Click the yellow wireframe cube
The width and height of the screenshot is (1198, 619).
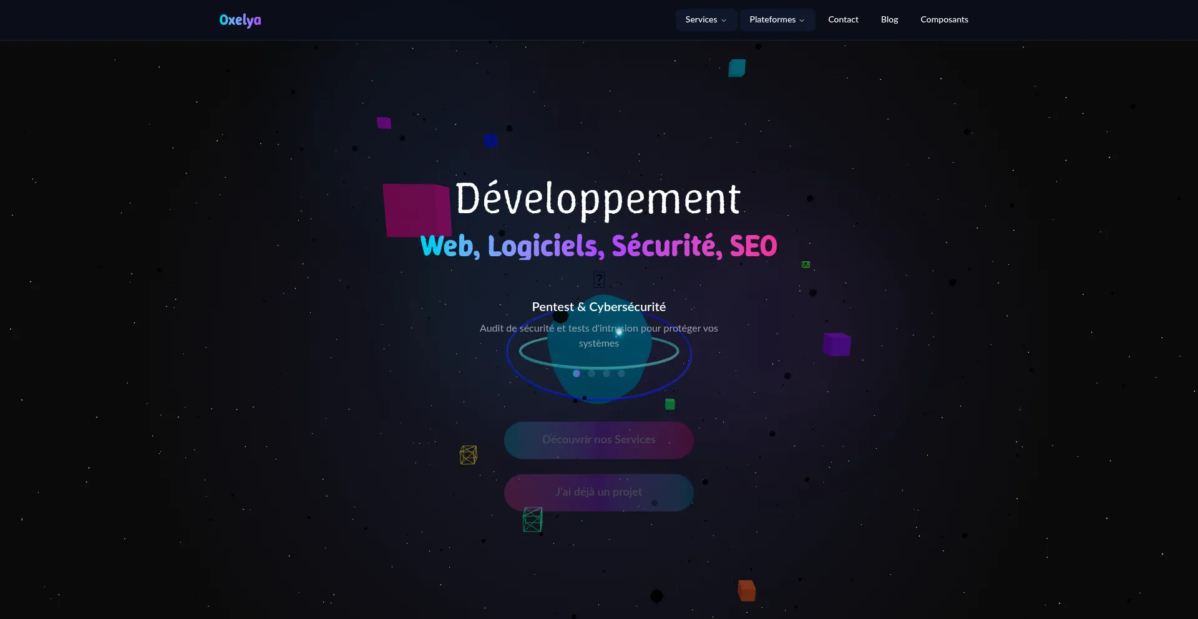[469, 455]
